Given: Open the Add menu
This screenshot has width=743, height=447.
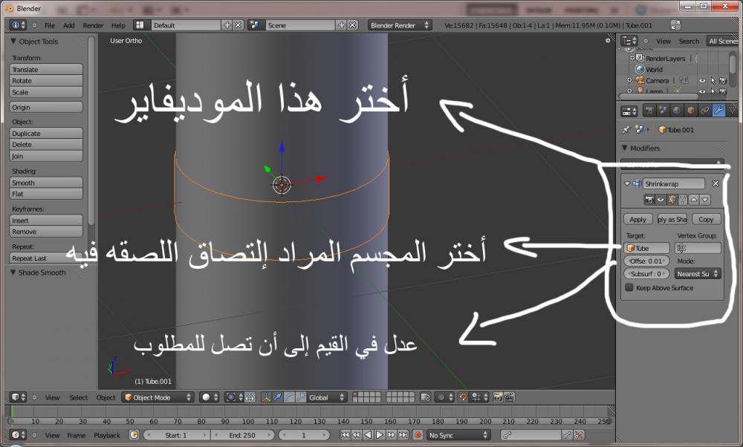Looking at the screenshot, I should click(68, 25).
